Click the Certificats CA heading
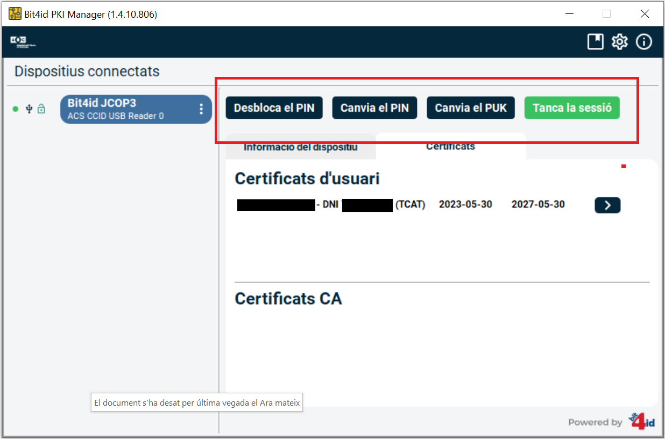Viewport: 665px width, 439px height. point(288,298)
